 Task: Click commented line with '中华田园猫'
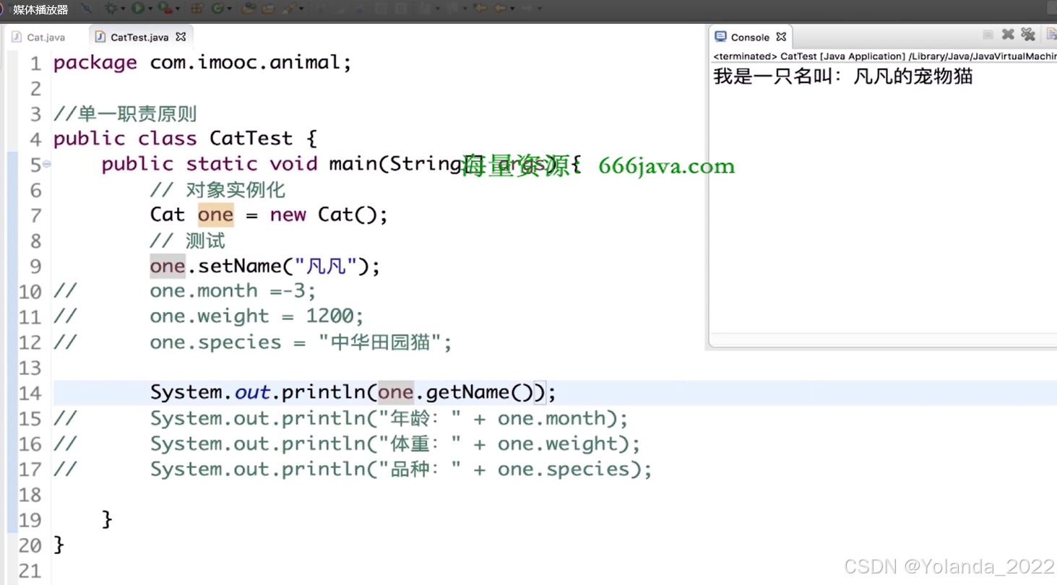pyautogui.click(x=301, y=342)
